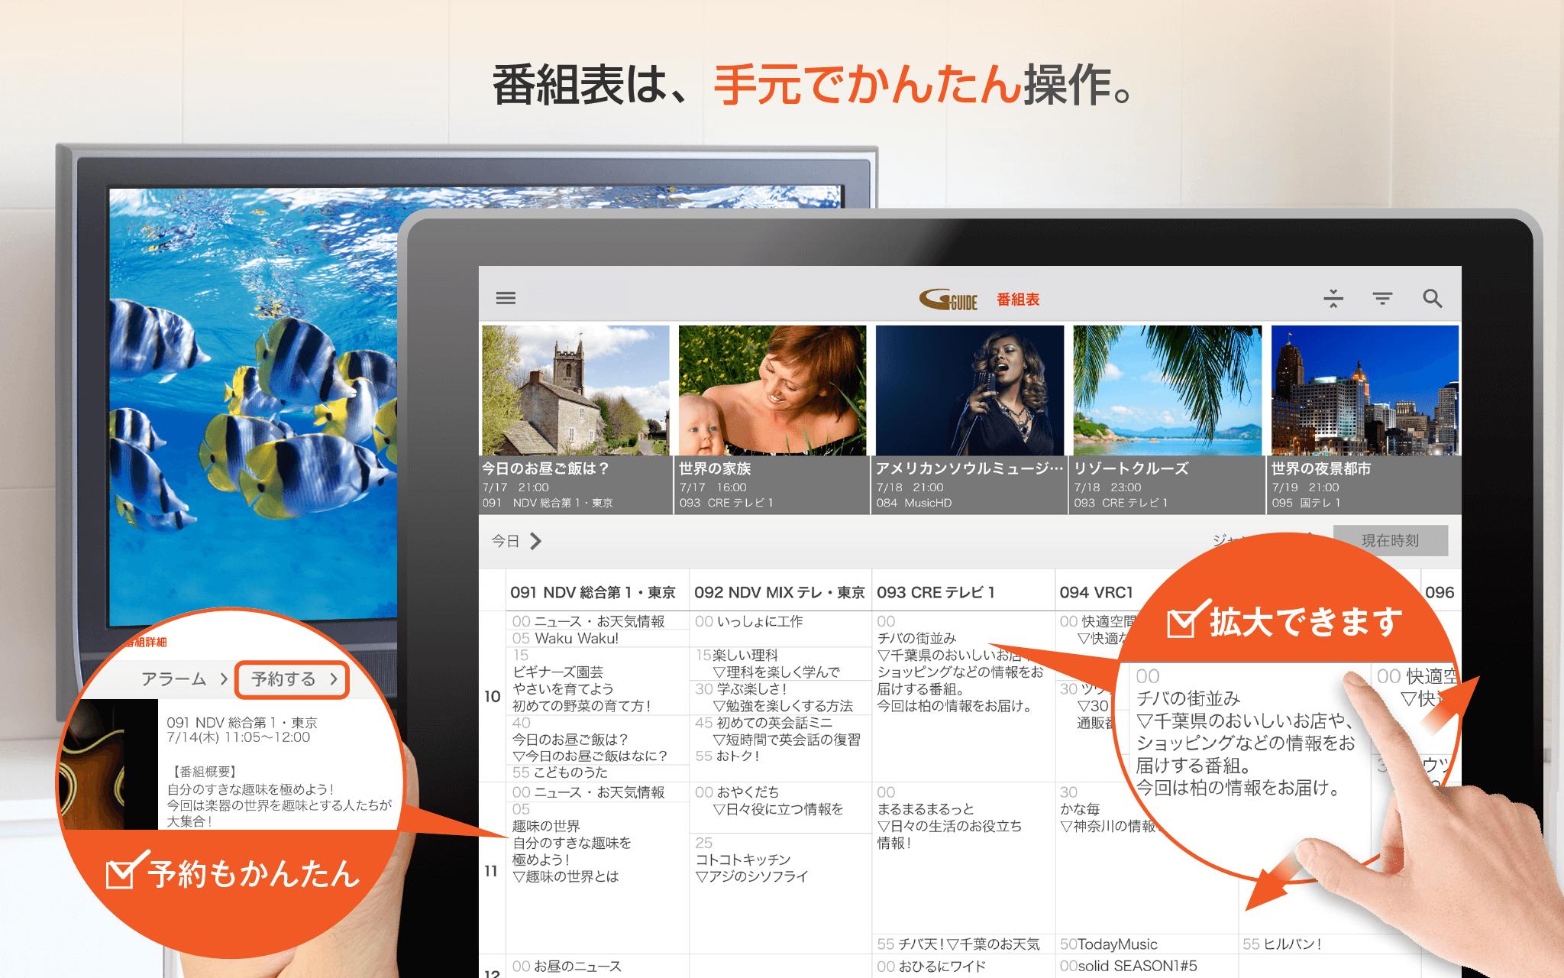Open program 50 TodayMusic
Viewport: 1564px width, 978px height.
(x=1146, y=944)
